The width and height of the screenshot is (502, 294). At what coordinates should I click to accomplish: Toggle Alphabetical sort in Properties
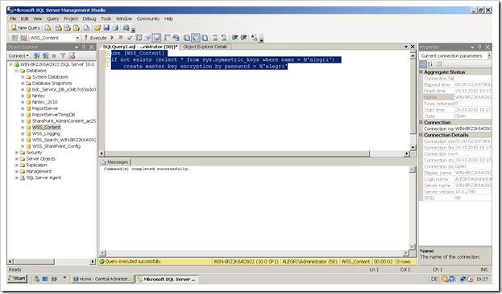point(430,64)
